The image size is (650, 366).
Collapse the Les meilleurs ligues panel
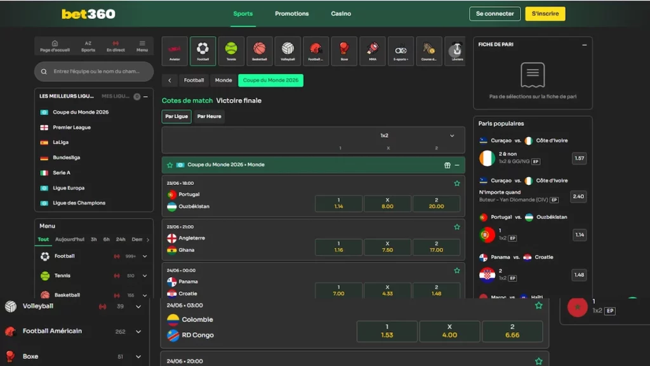tap(145, 97)
